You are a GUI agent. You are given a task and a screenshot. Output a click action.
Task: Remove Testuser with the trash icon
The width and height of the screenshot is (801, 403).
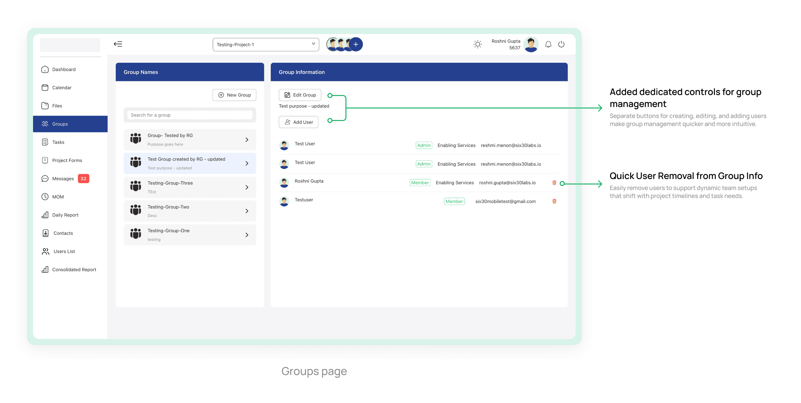pyautogui.click(x=554, y=201)
